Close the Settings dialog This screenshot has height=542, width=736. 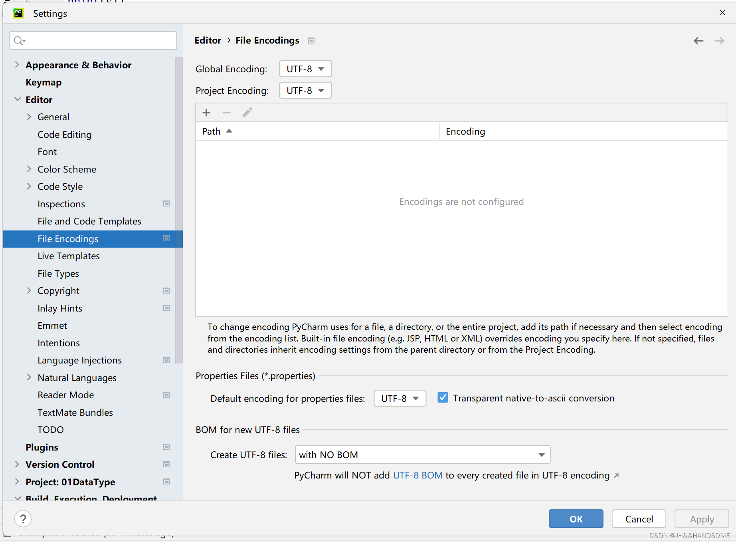722,13
